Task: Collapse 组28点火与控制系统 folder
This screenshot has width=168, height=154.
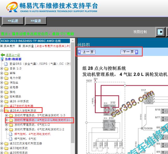Action: coord(2,111)
